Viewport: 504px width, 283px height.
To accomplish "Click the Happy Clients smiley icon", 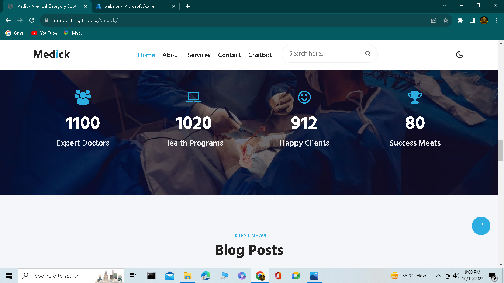I will tap(304, 97).
